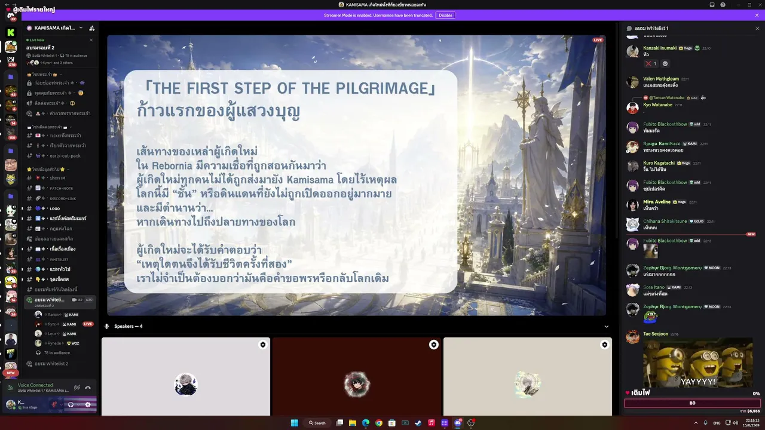The height and width of the screenshot is (430, 765).
Task: Open the early-cat-pack channel
Action: tap(60, 156)
